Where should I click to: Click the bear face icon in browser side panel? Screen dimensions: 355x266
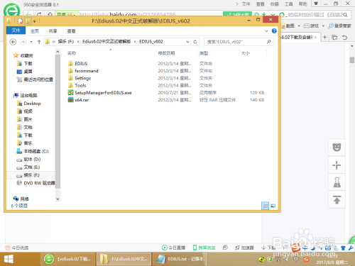coord(337,148)
